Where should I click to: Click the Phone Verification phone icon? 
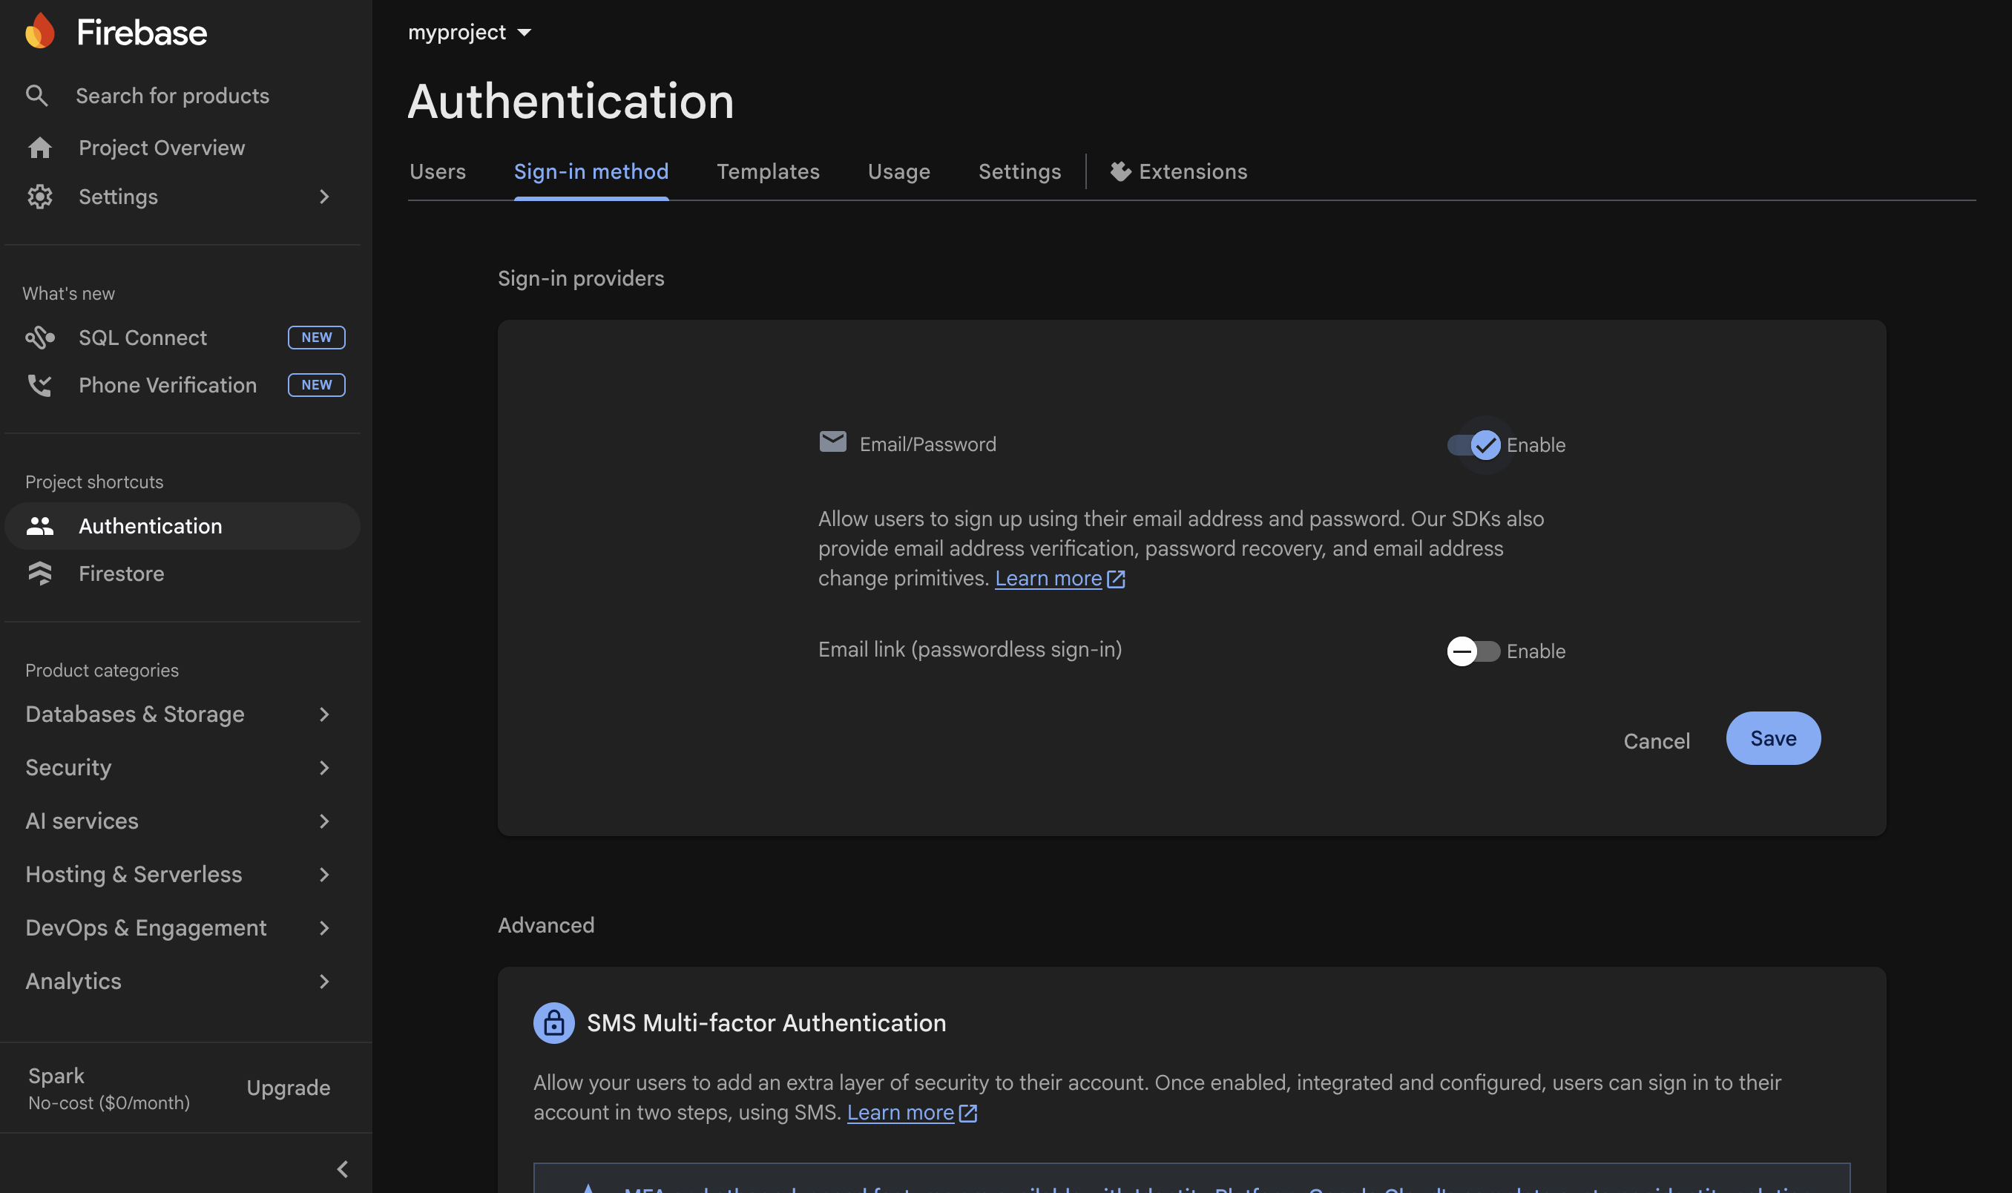39,386
